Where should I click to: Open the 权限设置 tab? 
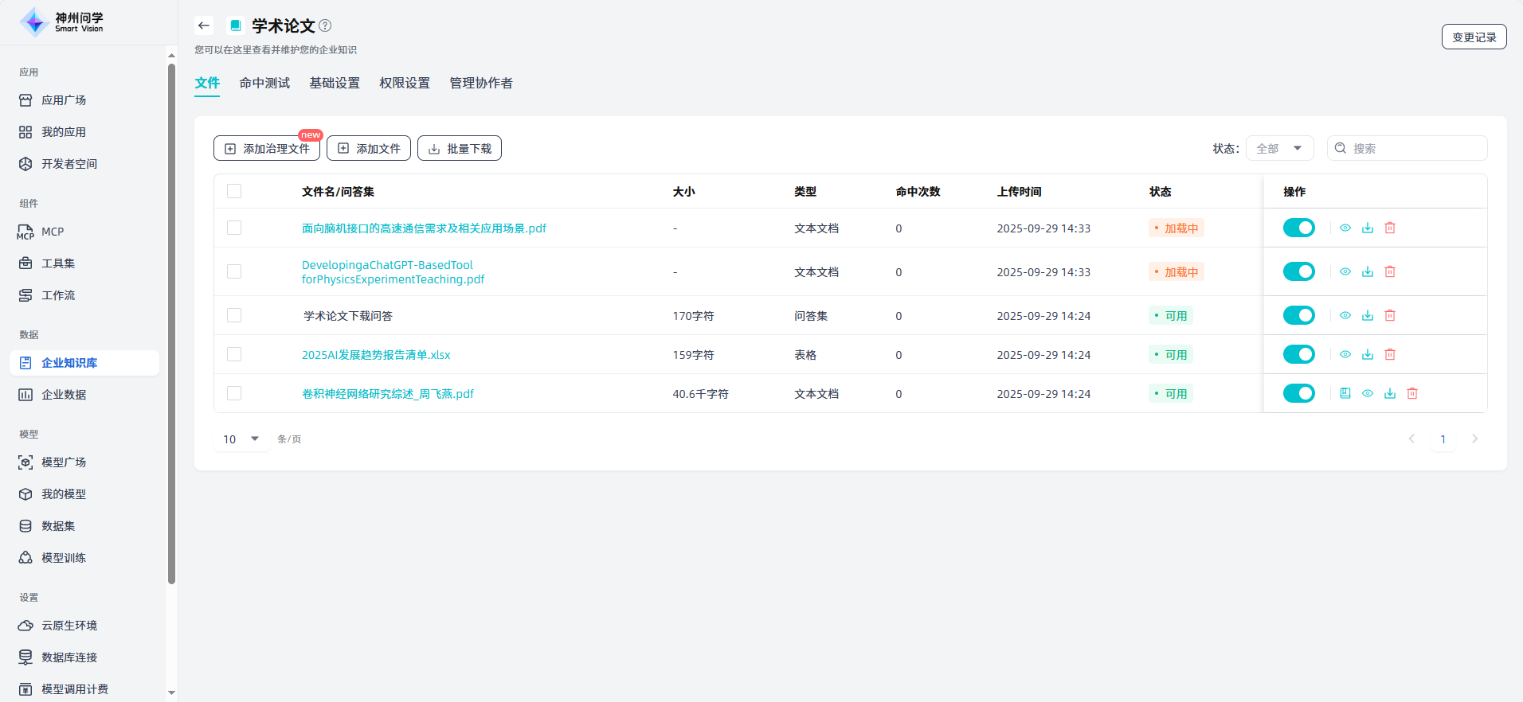tap(405, 83)
